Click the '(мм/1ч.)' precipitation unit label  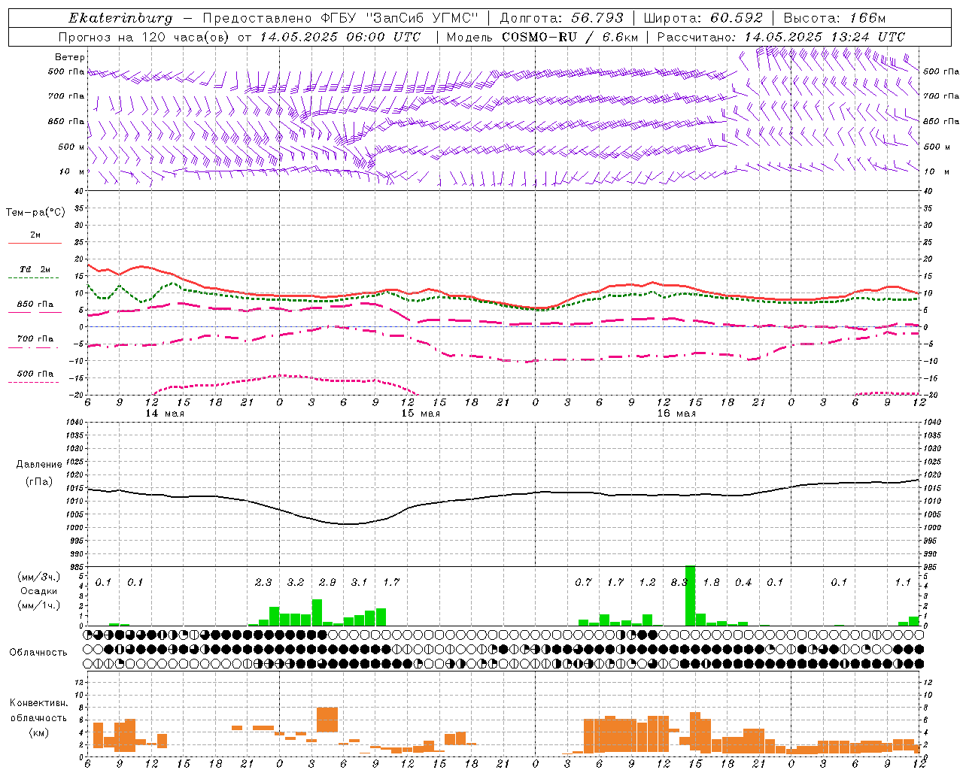point(39,605)
